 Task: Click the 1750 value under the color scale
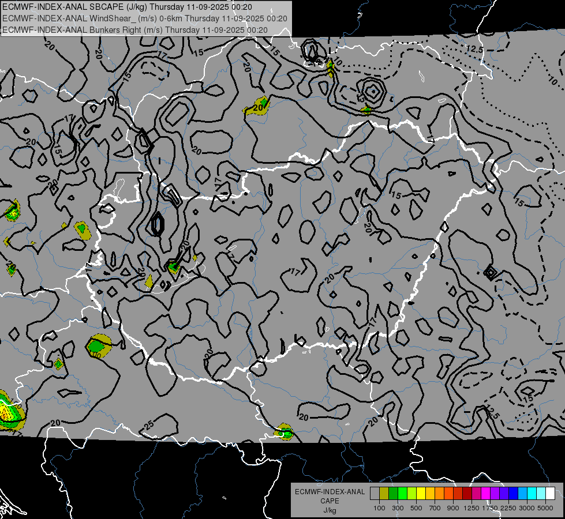[x=490, y=508]
